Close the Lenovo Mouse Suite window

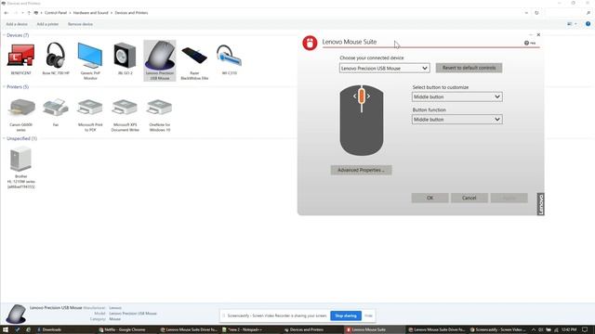click(538, 35)
